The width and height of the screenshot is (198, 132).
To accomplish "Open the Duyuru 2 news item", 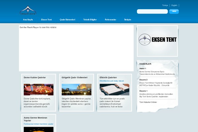I will tap(144, 80).
